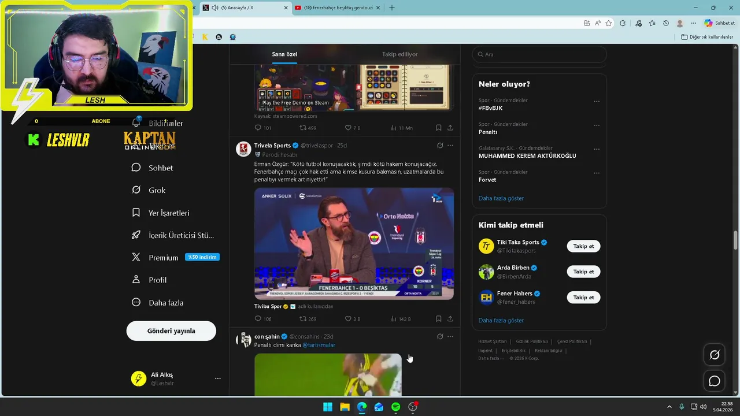Open more options on con şahin's post
Screen dimensions: 740x416
click(450, 336)
